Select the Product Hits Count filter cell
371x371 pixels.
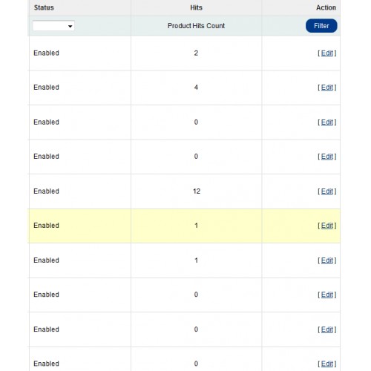196,26
